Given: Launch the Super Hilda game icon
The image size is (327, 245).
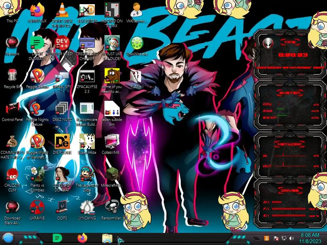Looking at the screenshot, I should pyautogui.click(x=87, y=144).
